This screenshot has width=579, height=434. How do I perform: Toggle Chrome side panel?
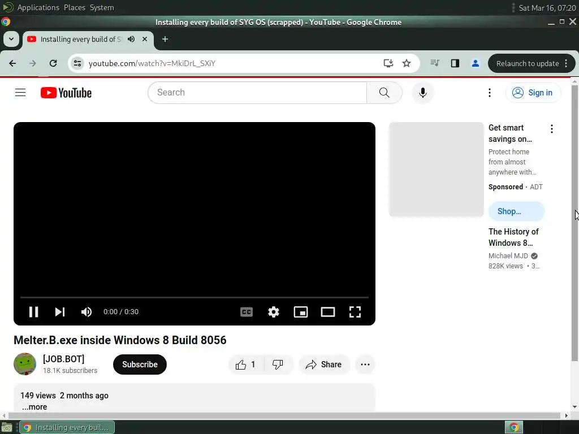coord(455,63)
